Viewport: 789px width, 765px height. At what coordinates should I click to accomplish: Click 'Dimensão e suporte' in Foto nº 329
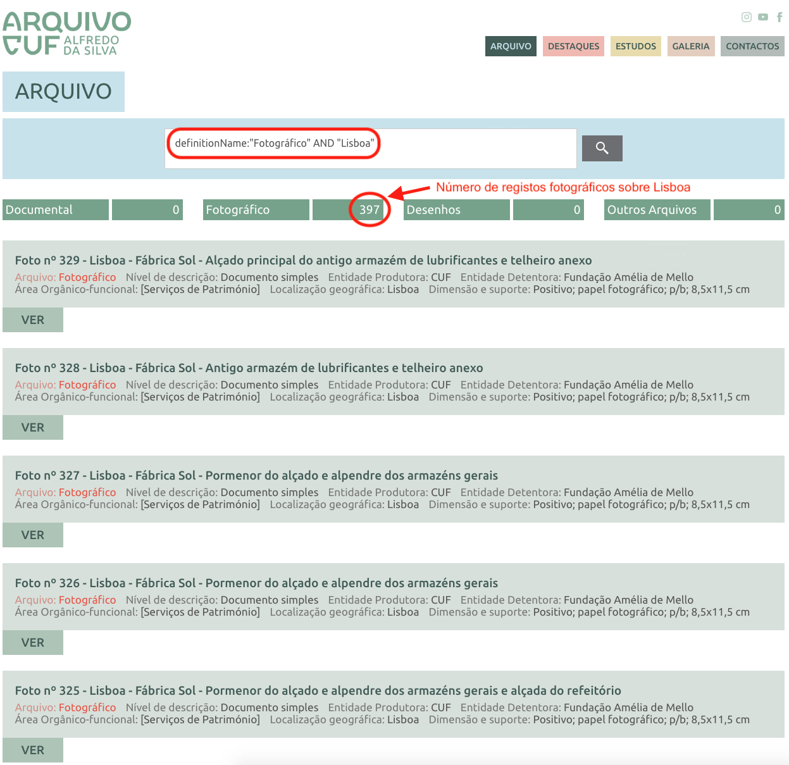pyautogui.click(x=479, y=289)
